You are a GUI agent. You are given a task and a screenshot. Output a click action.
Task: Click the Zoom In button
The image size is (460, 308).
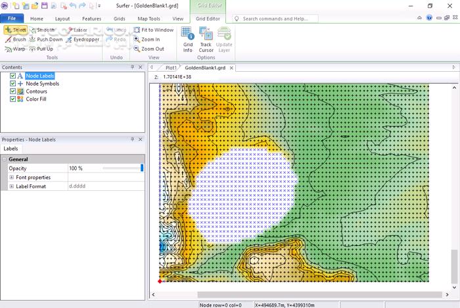click(147, 39)
